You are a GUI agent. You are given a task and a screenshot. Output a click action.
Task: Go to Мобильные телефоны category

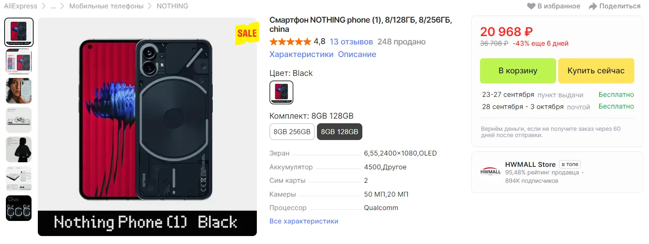pyautogui.click(x=106, y=6)
